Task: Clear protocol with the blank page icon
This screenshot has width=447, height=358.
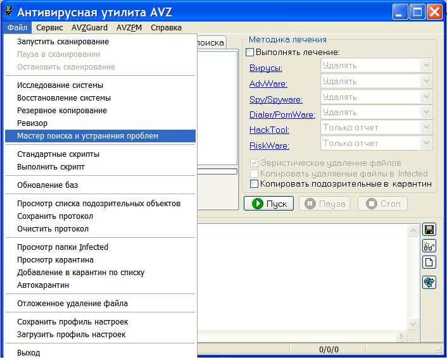Action: [429, 262]
